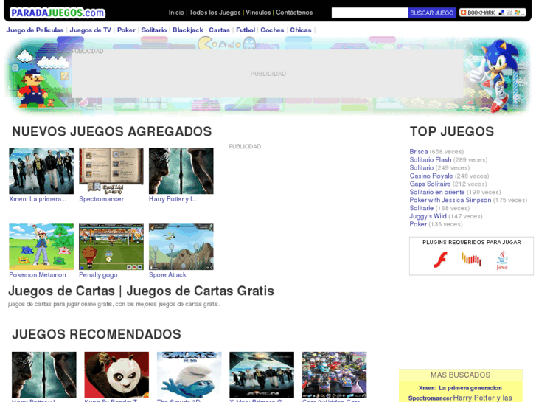Open X-Men recommended game thumbnail
This screenshot has width=536, height=402.
tap(262, 375)
